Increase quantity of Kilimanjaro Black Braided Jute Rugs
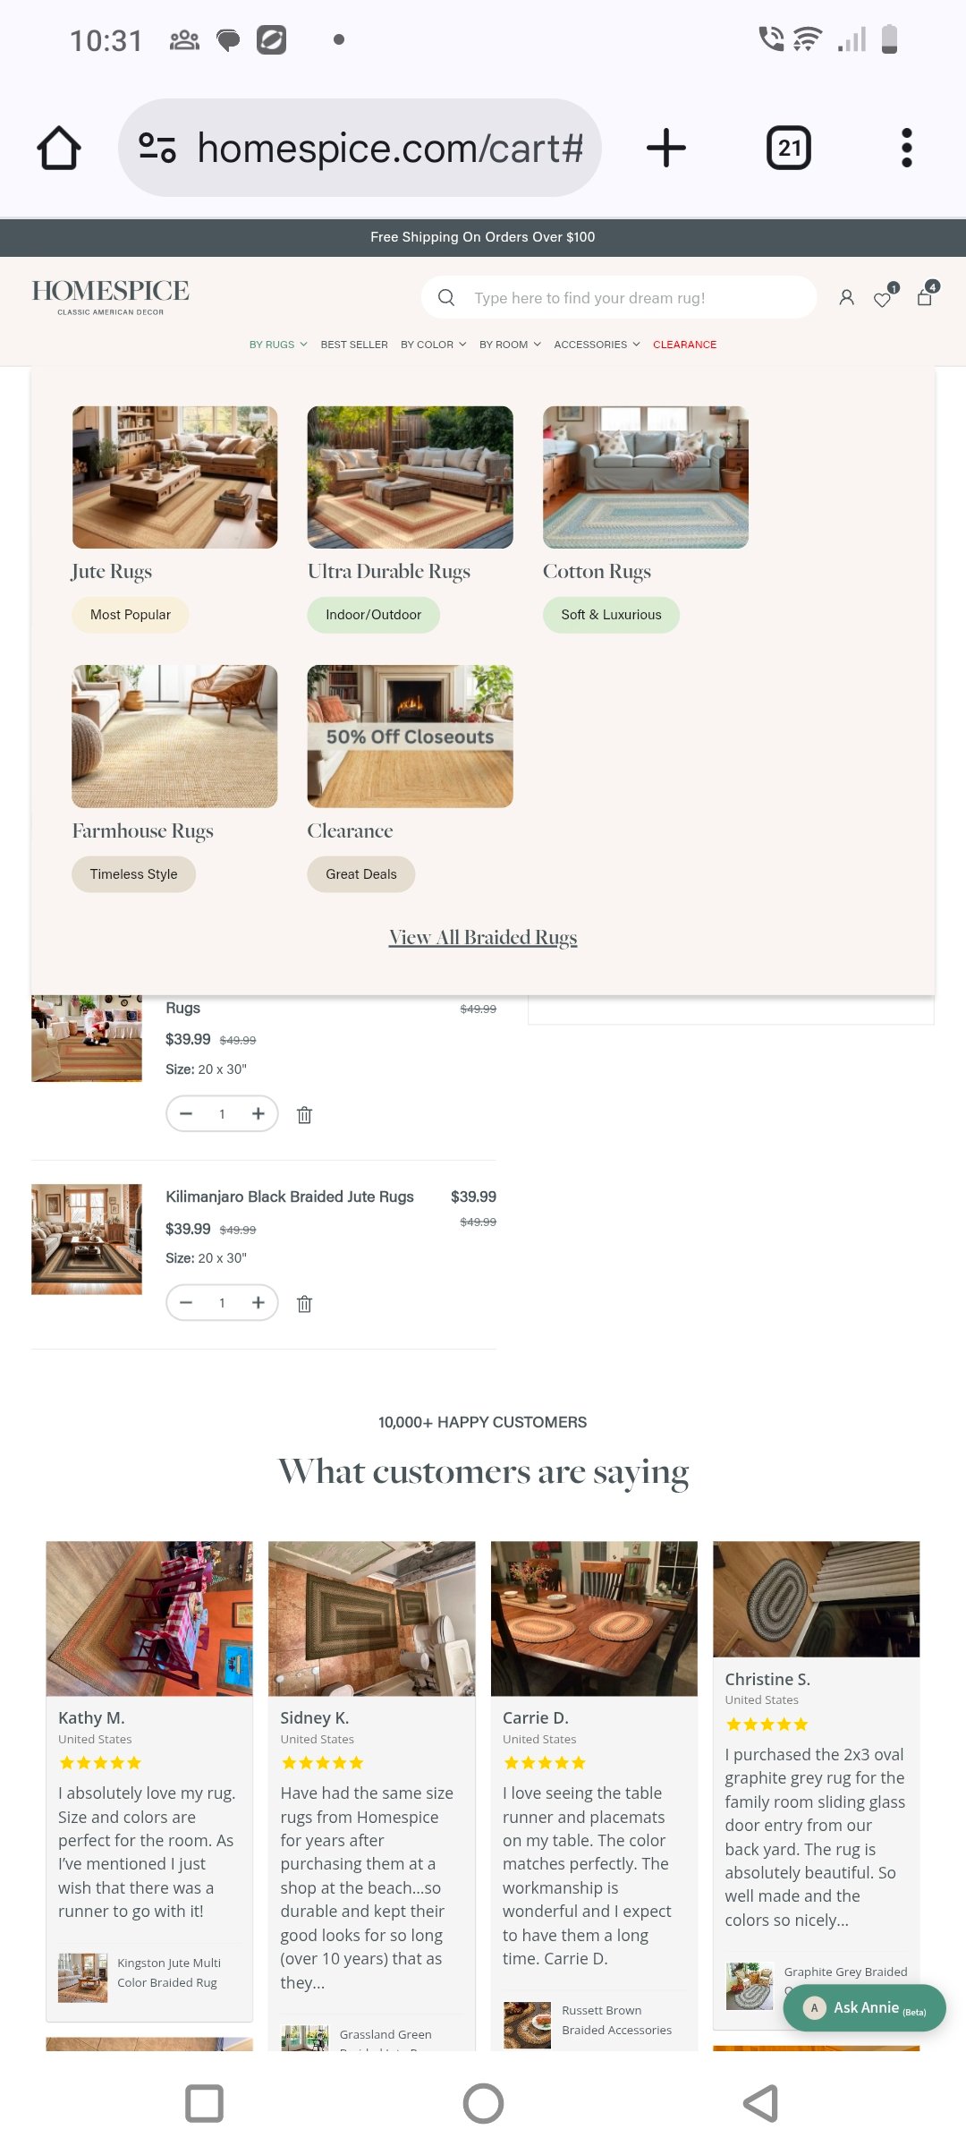The width and height of the screenshot is (966, 2155). 258,1302
